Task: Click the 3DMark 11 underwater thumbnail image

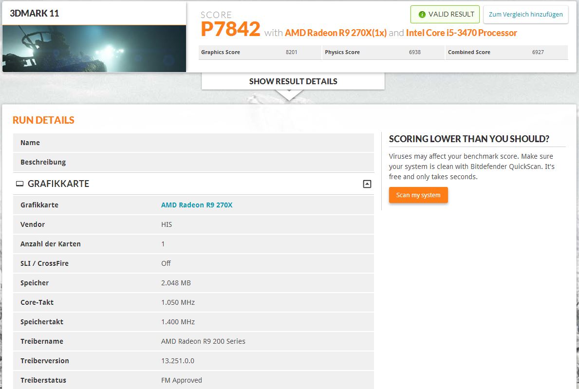Action: (94, 48)
